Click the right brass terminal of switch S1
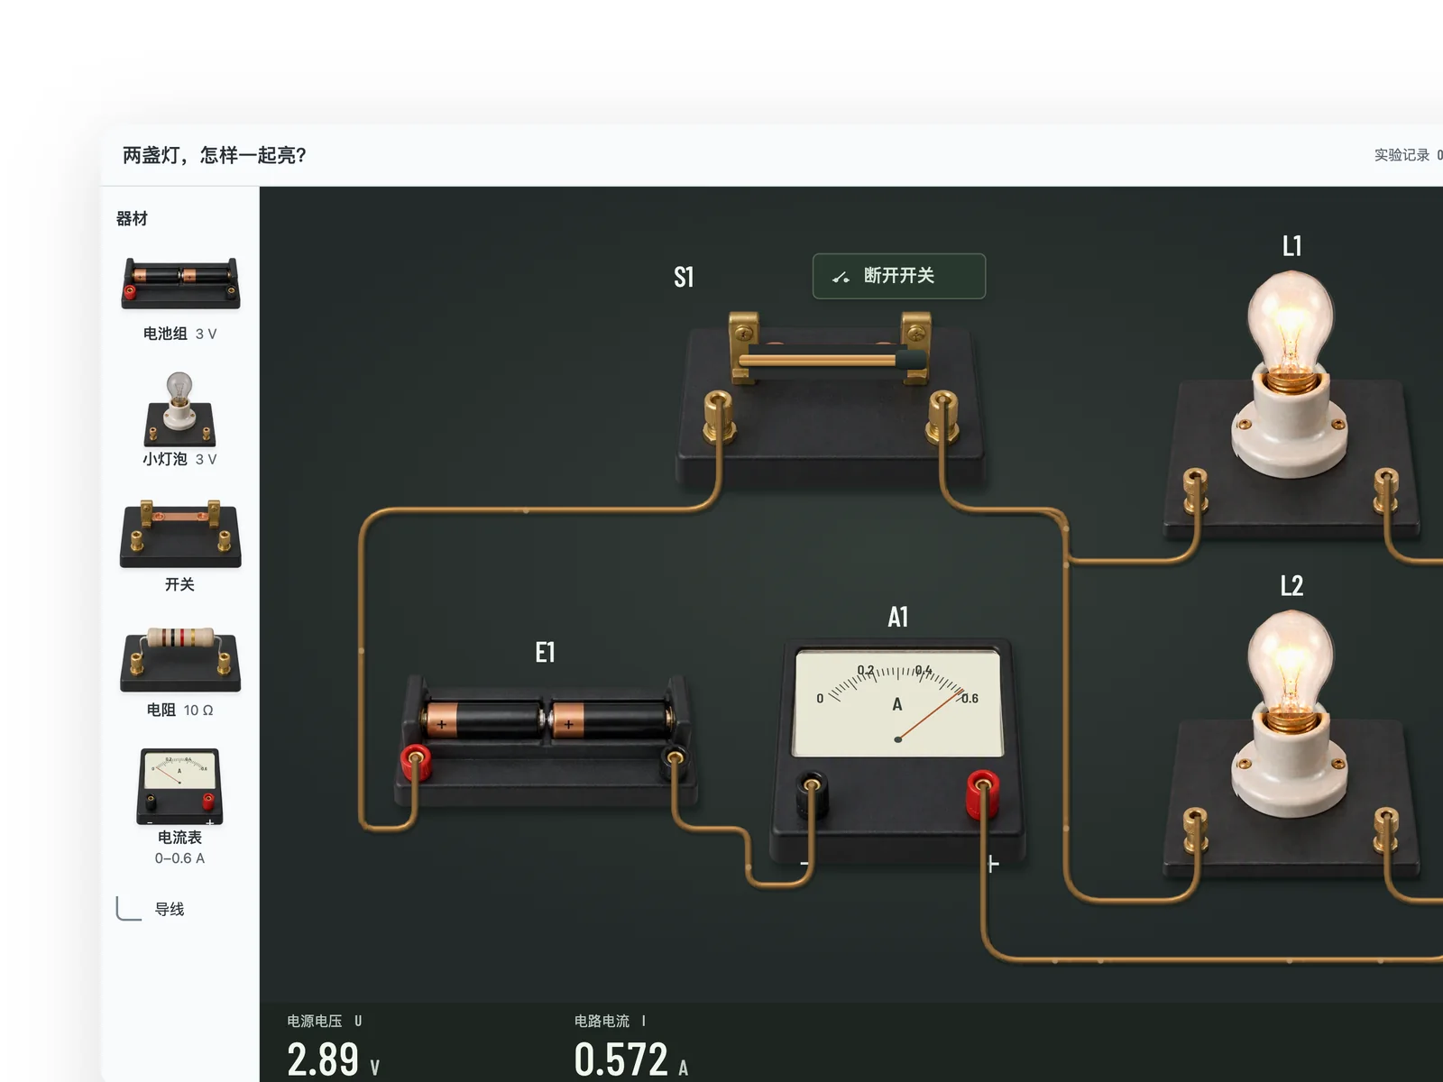The width and height of the screenshot is (1443, 1082). click(942, 417)
